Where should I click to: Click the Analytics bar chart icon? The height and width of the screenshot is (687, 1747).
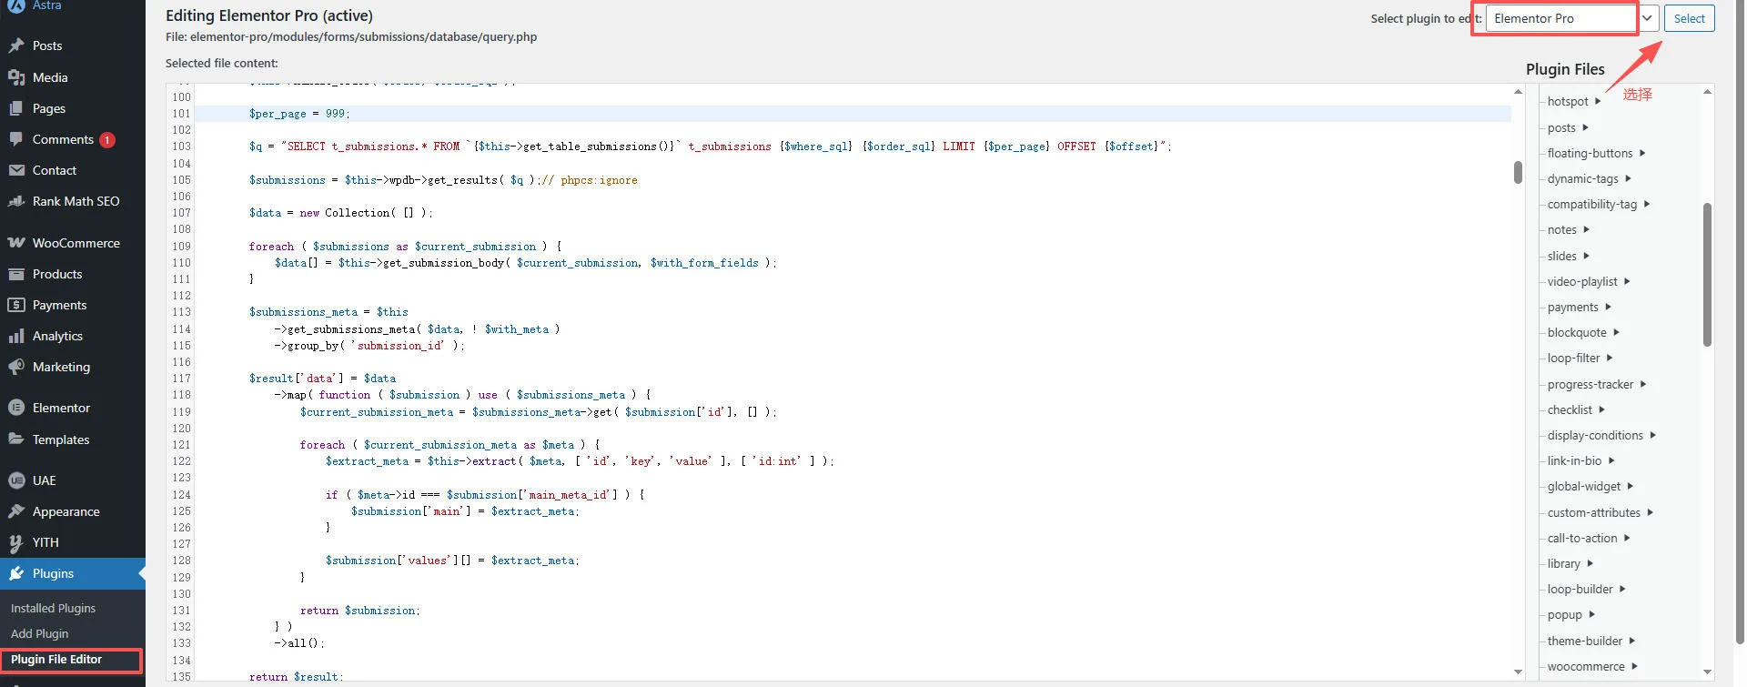point(16,336)
